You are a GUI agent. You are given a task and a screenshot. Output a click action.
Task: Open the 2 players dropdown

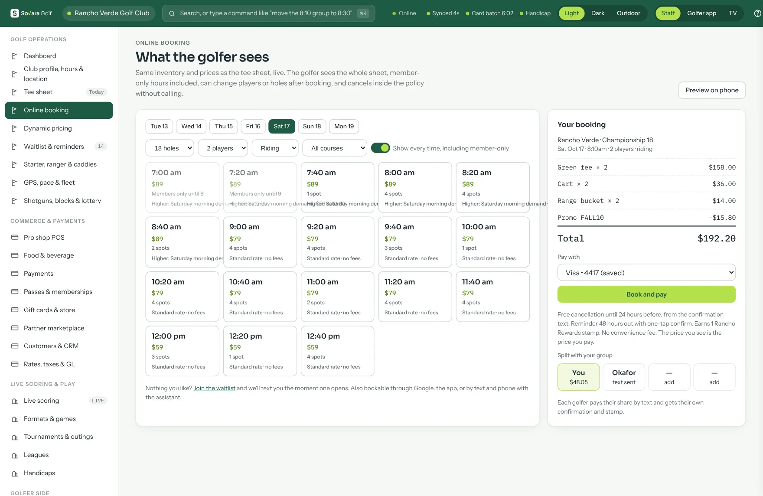coord(223,148)
